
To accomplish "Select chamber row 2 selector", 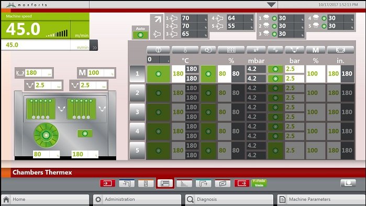I will click(x=137, y=93).
